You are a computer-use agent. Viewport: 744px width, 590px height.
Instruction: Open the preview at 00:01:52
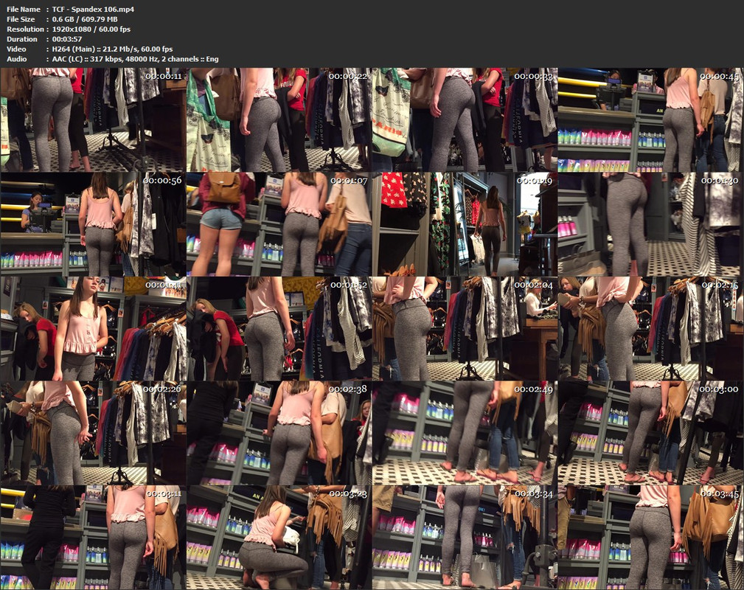click(x=279, y=327)
